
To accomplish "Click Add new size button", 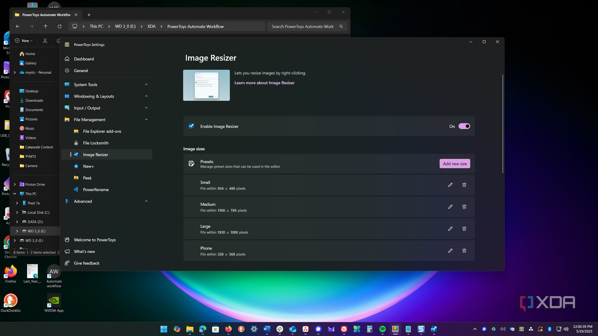I will point(455,164).
